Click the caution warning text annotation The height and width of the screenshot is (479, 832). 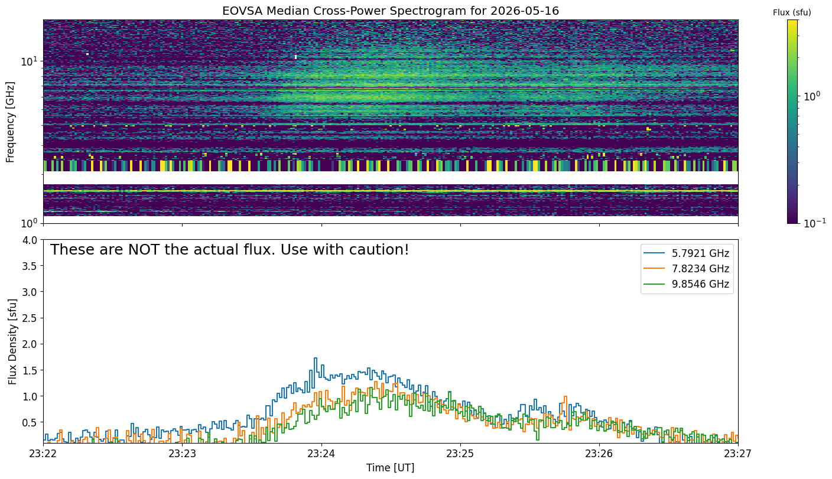click(229, 250)
